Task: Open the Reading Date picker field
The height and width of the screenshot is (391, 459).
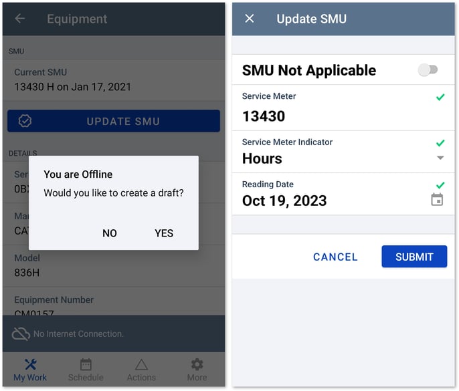Action: (x=285, y=201)
